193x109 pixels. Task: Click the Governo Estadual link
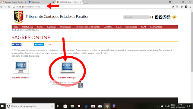coord(21,78)
